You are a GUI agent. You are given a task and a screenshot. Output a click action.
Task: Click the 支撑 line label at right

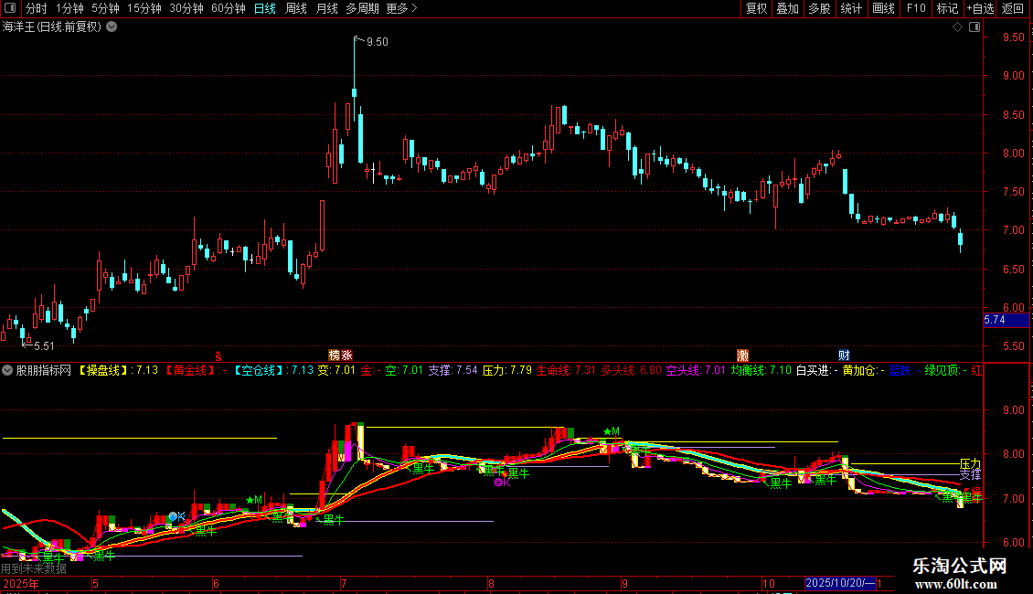971,475
